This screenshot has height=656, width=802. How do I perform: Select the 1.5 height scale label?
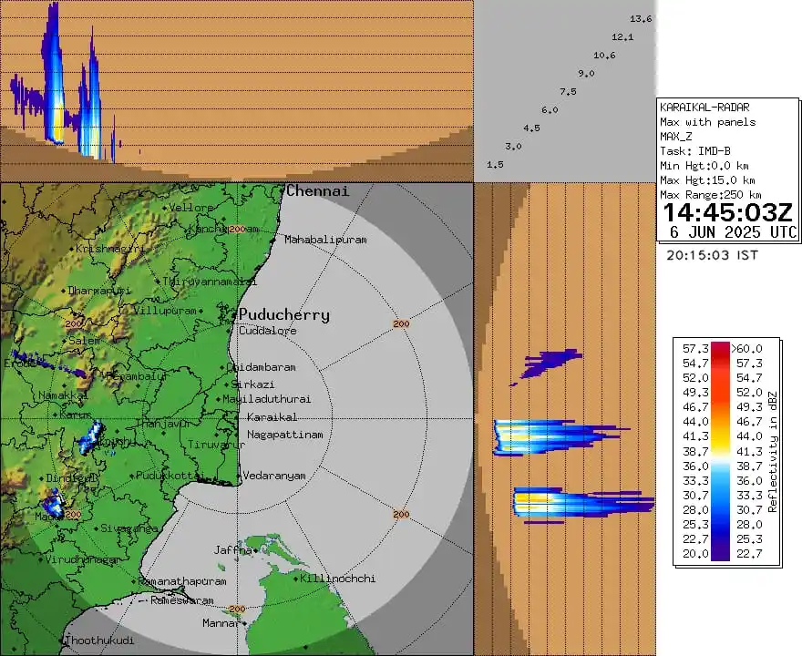(495, 165)
